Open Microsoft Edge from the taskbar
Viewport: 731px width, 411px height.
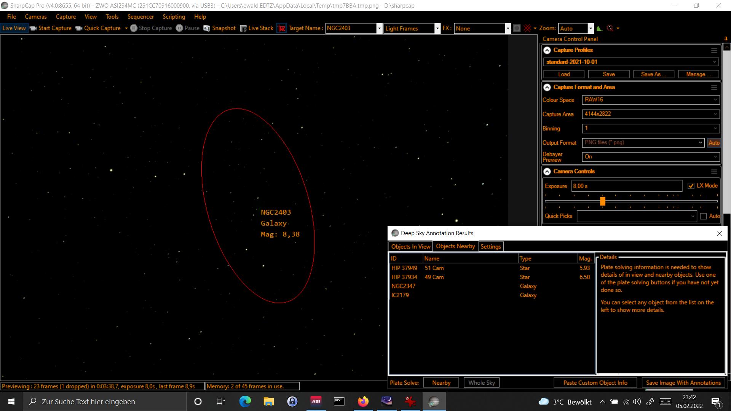pos(245,401)
